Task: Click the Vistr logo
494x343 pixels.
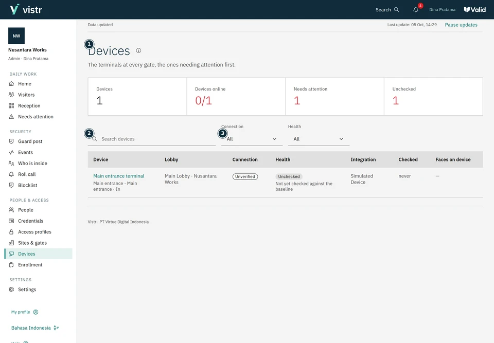Action: click(26, 9)
